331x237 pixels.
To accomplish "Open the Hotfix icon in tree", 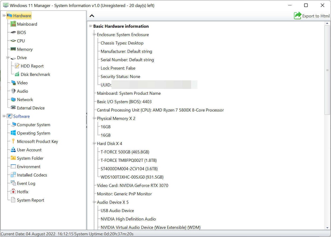I will (x=13, y=192).
